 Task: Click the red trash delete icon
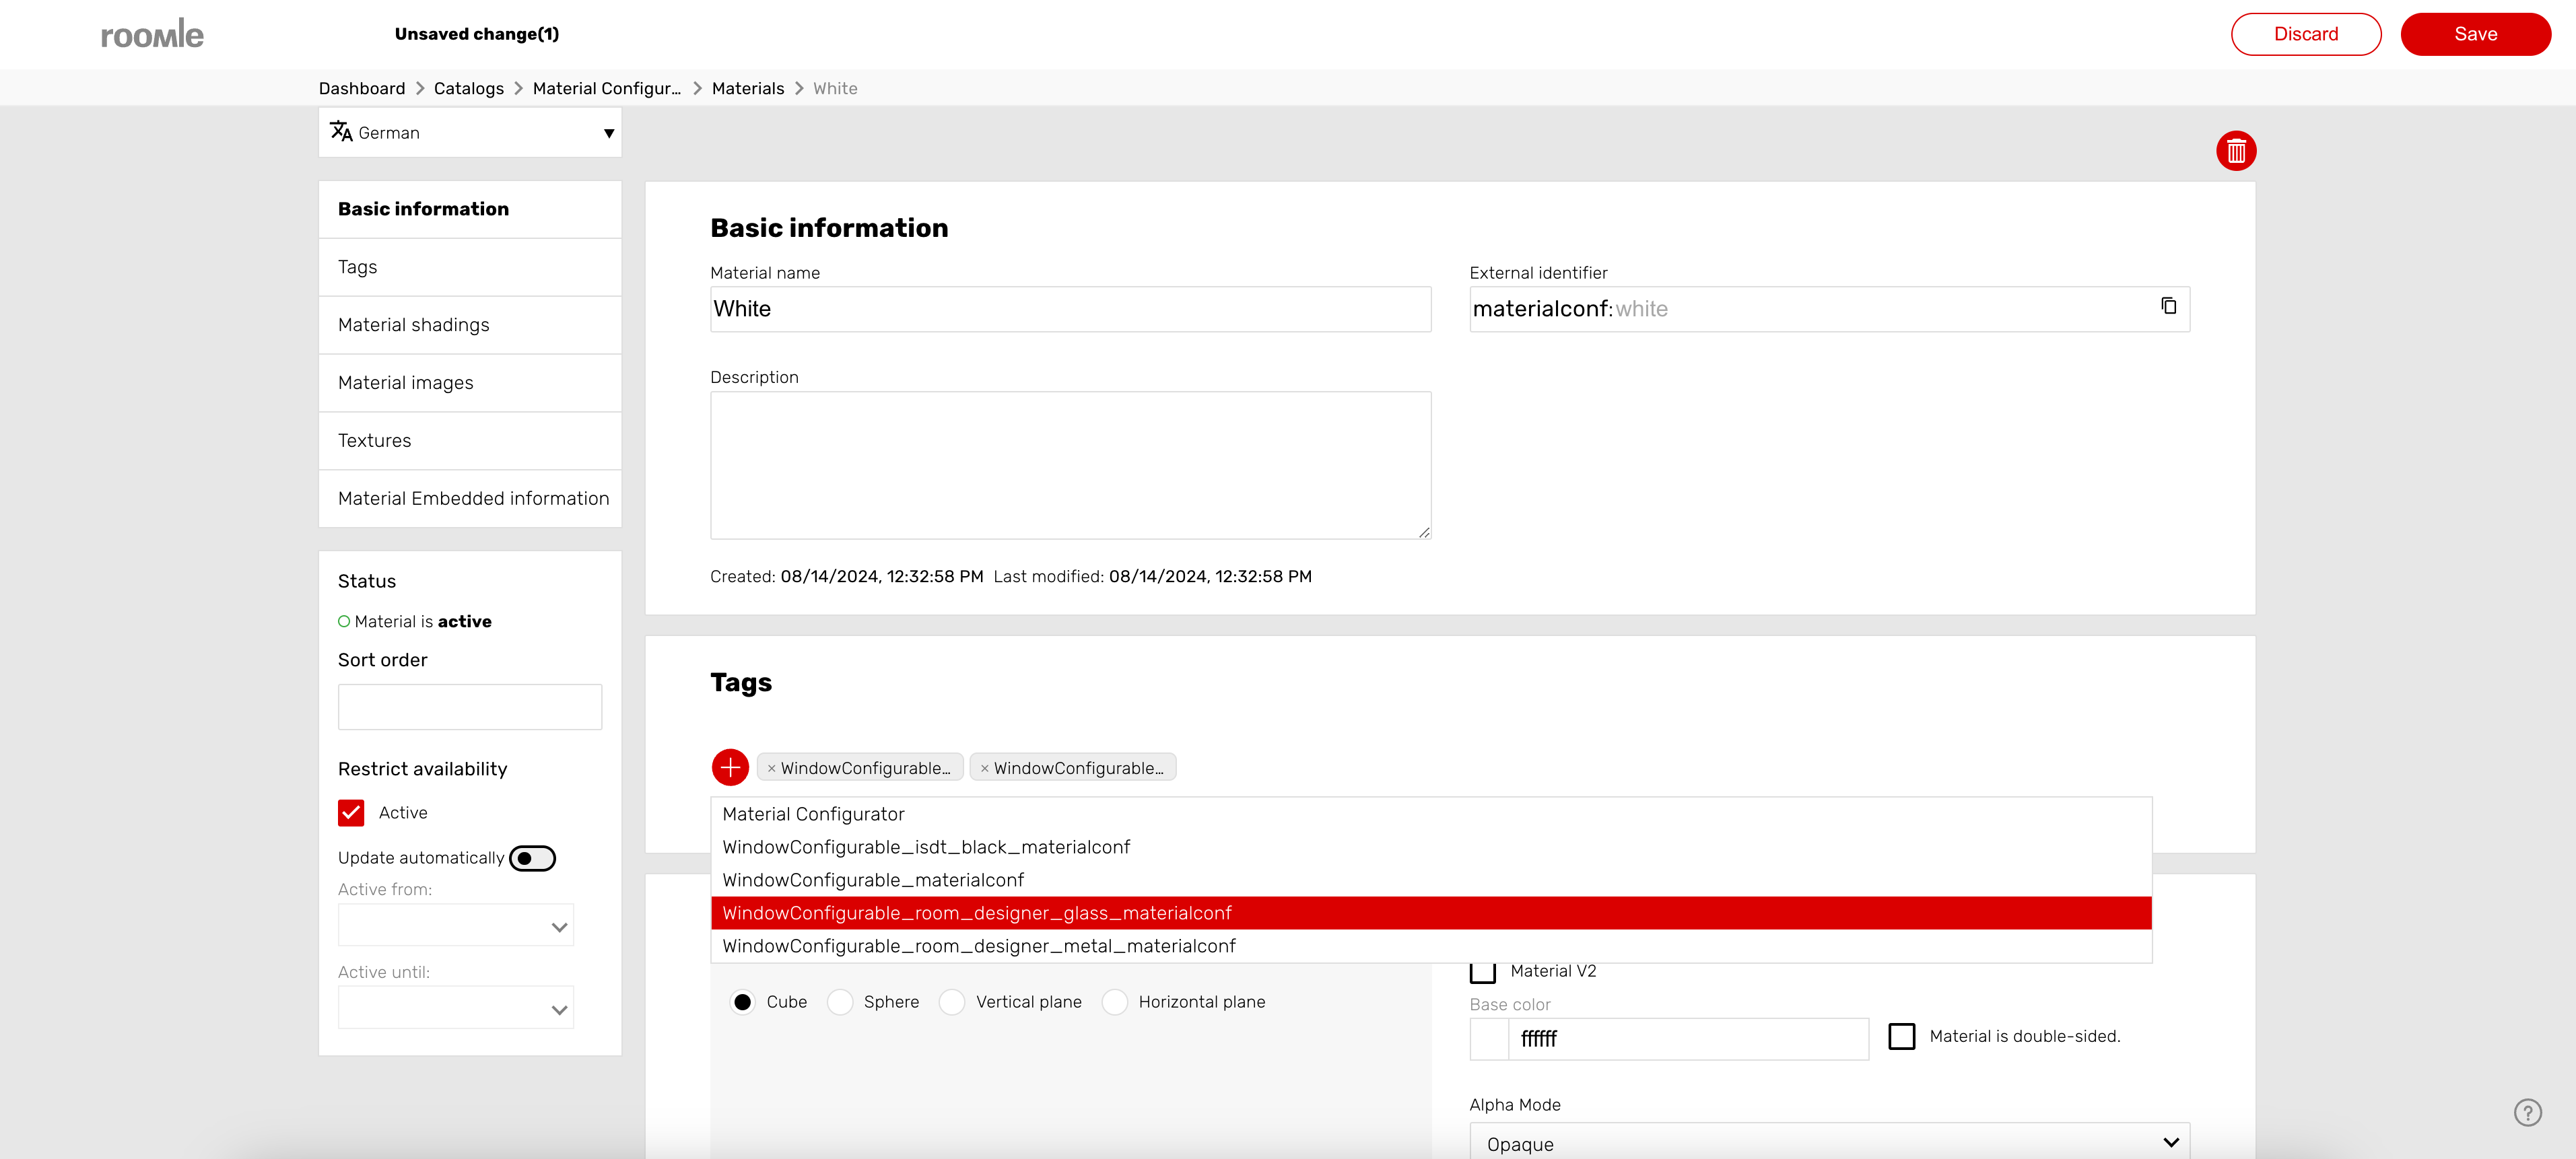point(2235,151)
